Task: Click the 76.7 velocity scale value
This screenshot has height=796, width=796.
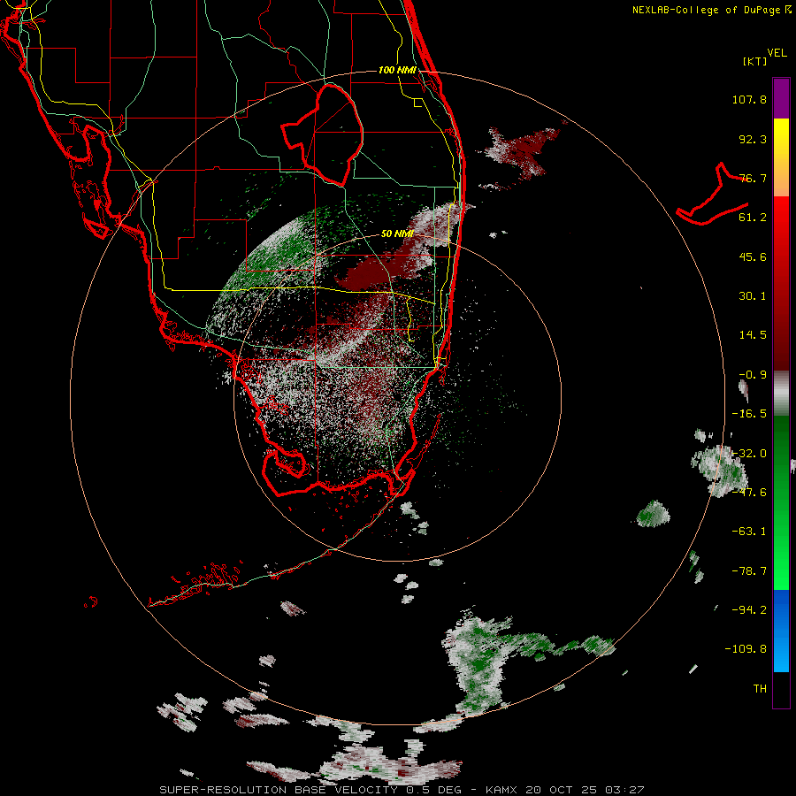Action: pyautogui.click(x=753, y=178)
